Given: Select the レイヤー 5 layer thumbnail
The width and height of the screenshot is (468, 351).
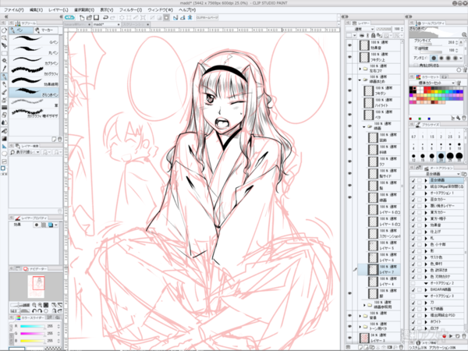Looking at the screenshot, I should tap(373, 246).
